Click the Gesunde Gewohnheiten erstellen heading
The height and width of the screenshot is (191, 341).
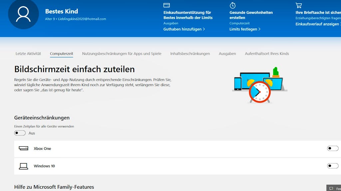click(x=251, y=15)
